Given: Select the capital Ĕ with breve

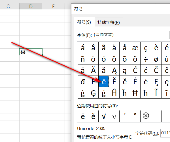Looking at the screenshot, I should coord(114,82).
